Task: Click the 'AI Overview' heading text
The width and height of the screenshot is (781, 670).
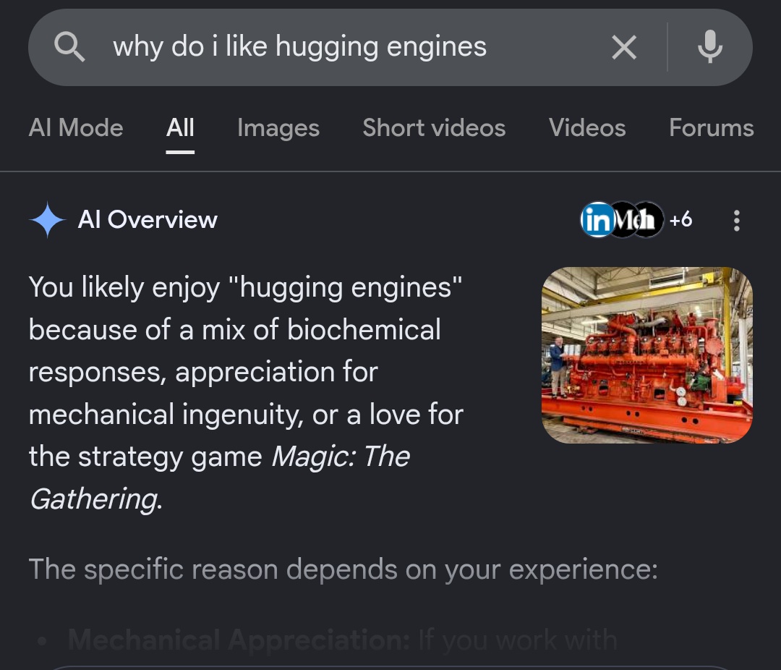Action: [x=148, y=220]
